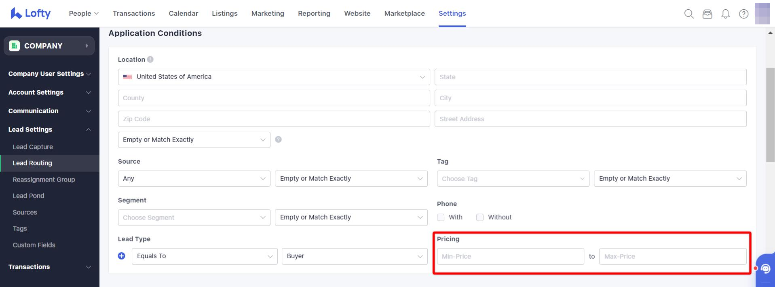775x287 pixels.
Task: Open Lead Pond in sidebar
Action: [x=28, y=196]
